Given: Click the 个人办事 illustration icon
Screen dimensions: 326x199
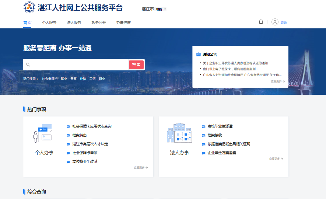Looking at the screenshot, I should coord(44,133).
